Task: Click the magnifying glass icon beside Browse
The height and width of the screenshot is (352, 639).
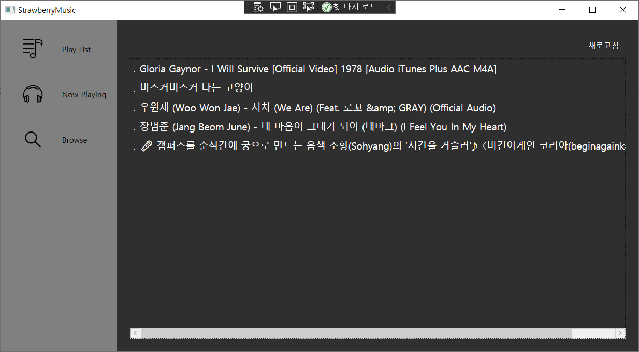Action: click(x=33, y=139)
